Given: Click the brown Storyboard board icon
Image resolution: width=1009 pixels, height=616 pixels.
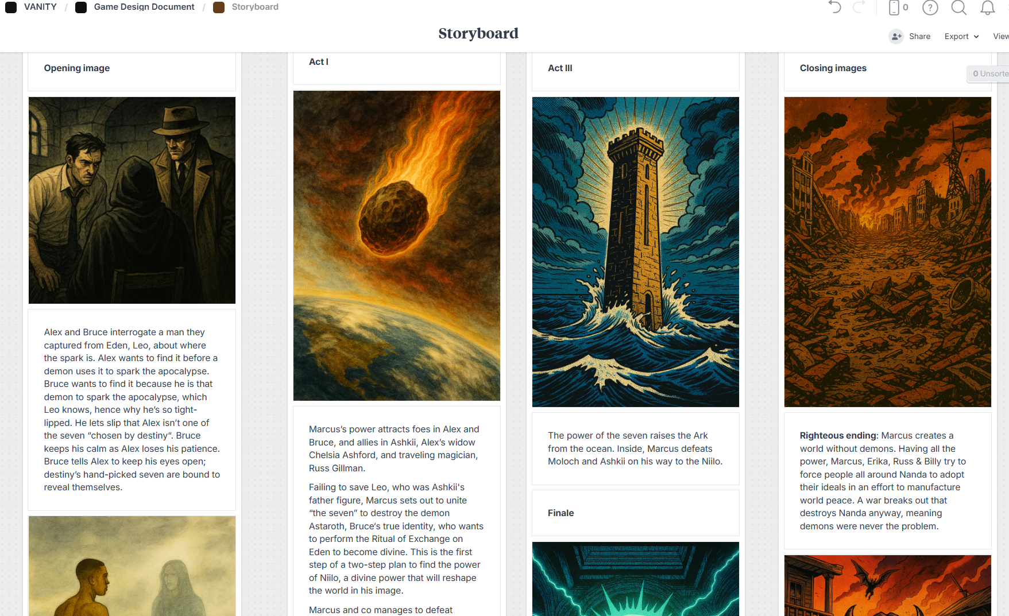Looking at the screenshot, I should click(219, 7).
